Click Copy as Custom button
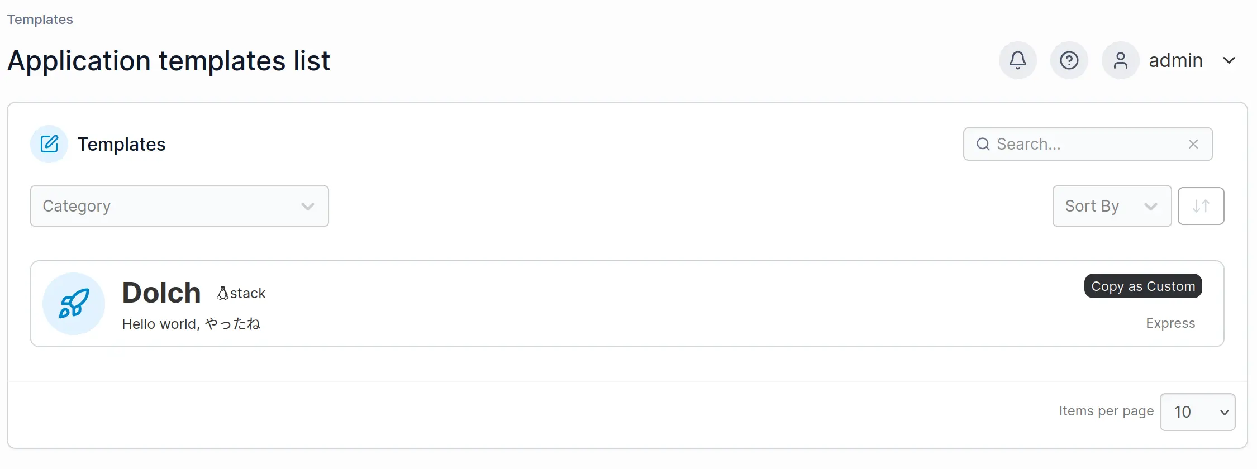Image resolution: width=1257 pixels, height=469 pixels. click(x=1142, y=286)
